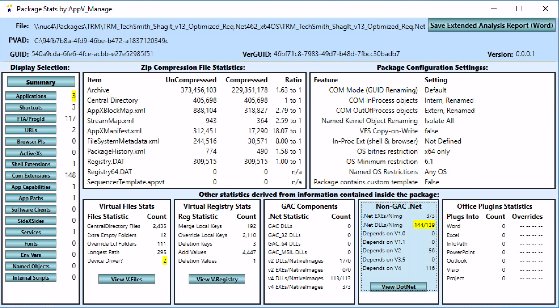The height and width of the screenshot is (308, 559).
Task: Select the package GUID value
Action: click(92, 54)
